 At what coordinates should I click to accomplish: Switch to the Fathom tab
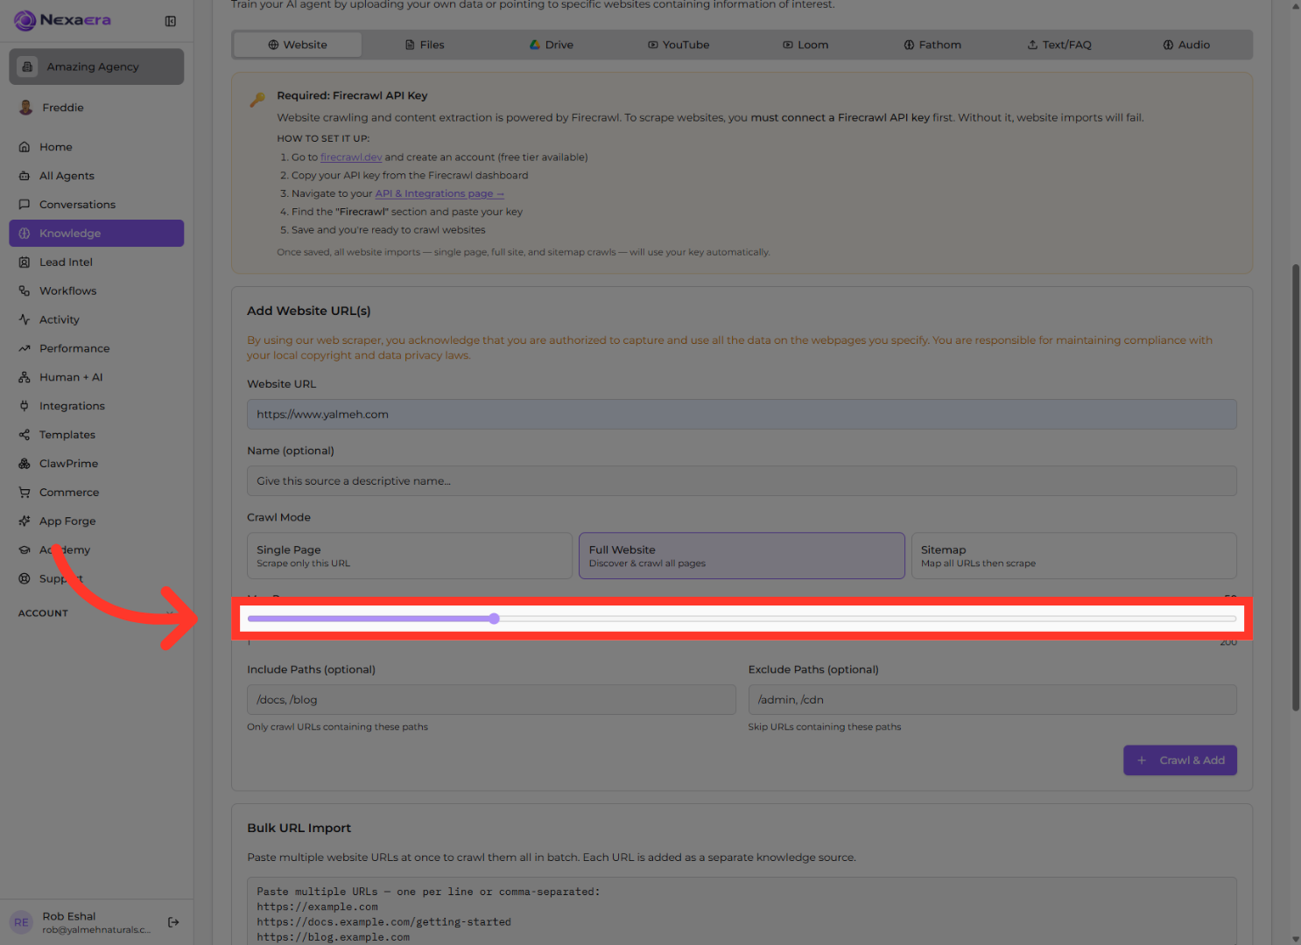pos(932,45)
